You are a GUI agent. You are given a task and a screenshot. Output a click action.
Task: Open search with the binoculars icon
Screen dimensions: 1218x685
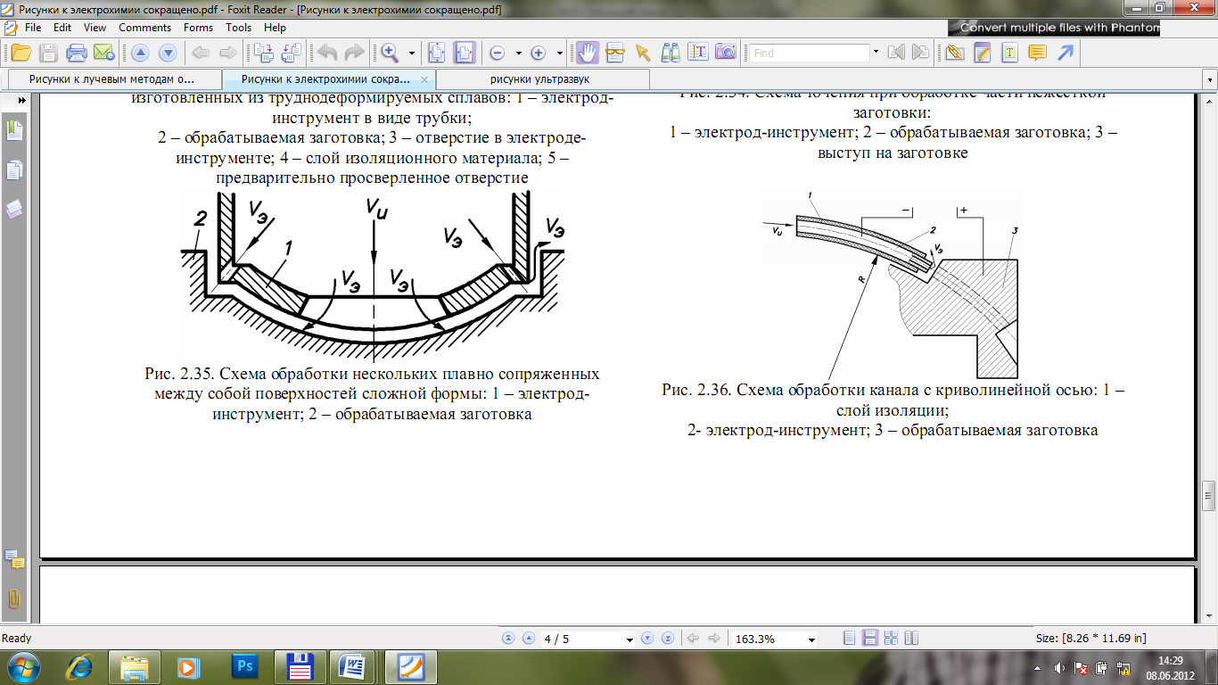click(671, 53)
